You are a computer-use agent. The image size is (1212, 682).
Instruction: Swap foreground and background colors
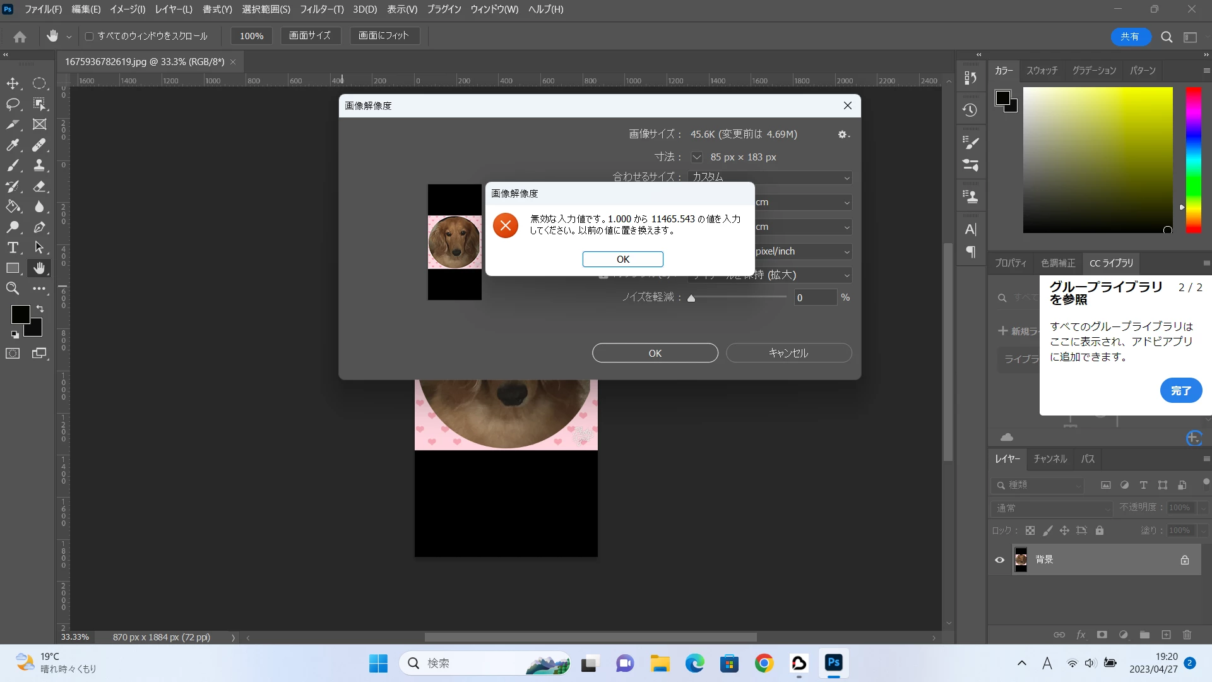pos(40,308)
